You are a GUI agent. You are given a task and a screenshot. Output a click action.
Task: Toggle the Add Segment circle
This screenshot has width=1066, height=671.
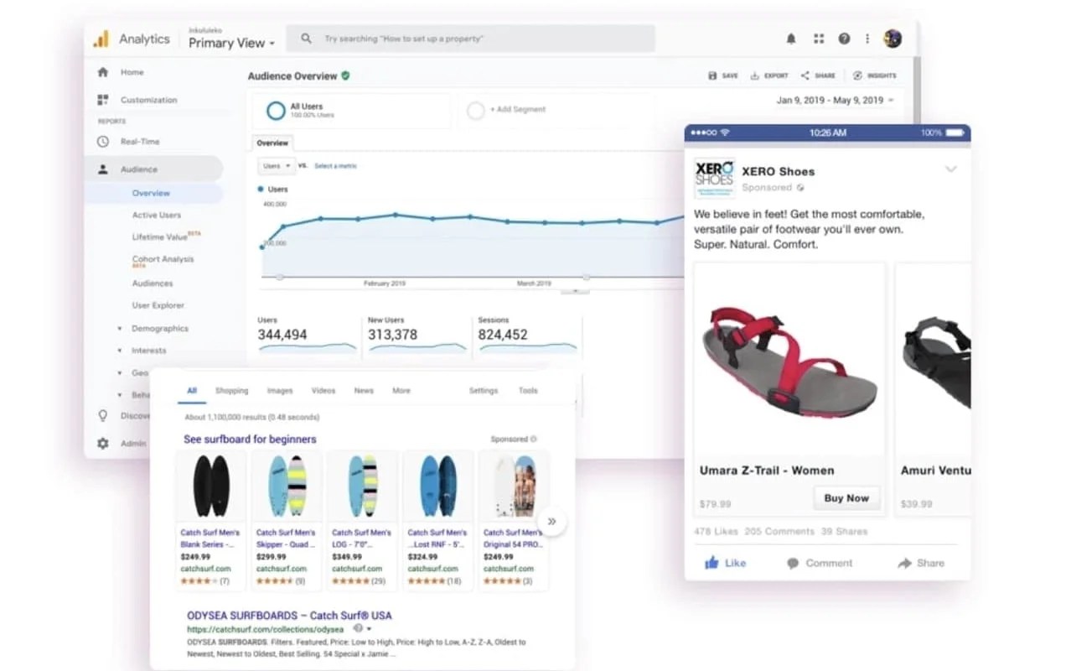pyautogui.click(x=475, y=111)
